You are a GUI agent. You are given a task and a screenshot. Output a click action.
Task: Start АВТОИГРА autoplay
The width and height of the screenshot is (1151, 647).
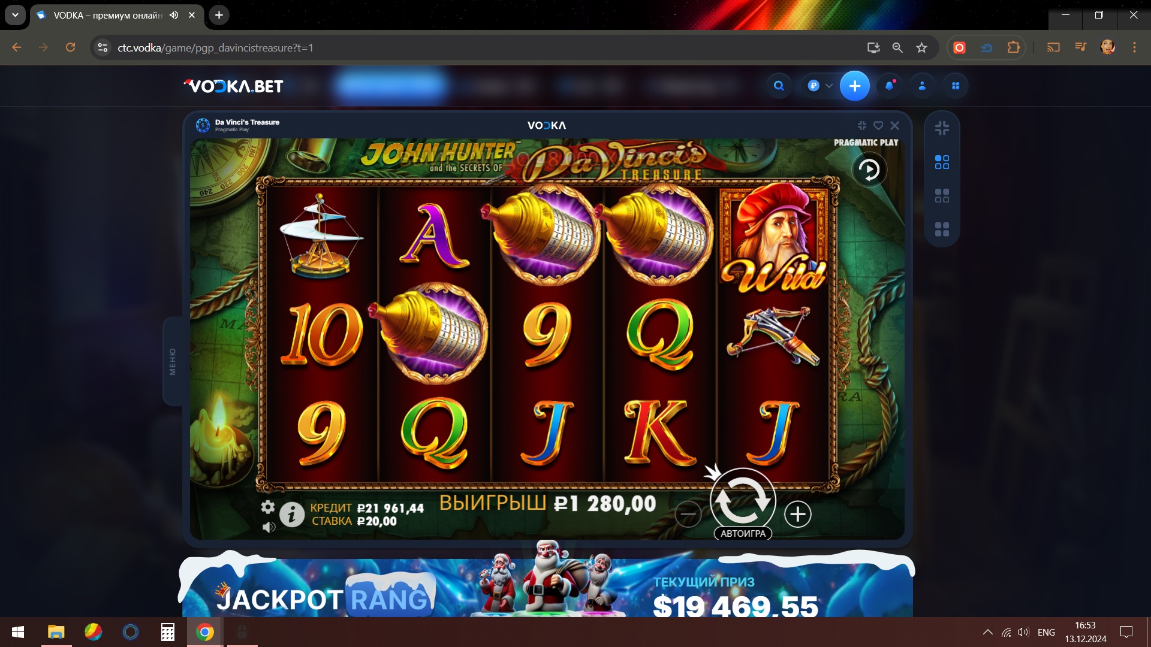pyautogui.click(x=743, y=533)
